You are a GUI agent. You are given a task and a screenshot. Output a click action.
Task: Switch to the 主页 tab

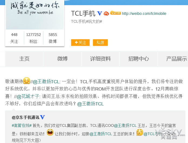click(24, 59)
